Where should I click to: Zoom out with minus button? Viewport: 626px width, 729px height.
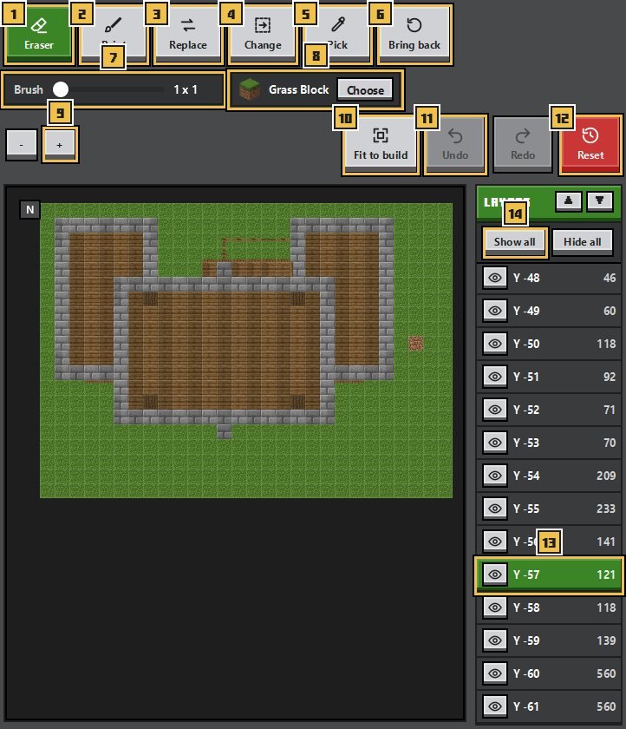tap(22, 145)
